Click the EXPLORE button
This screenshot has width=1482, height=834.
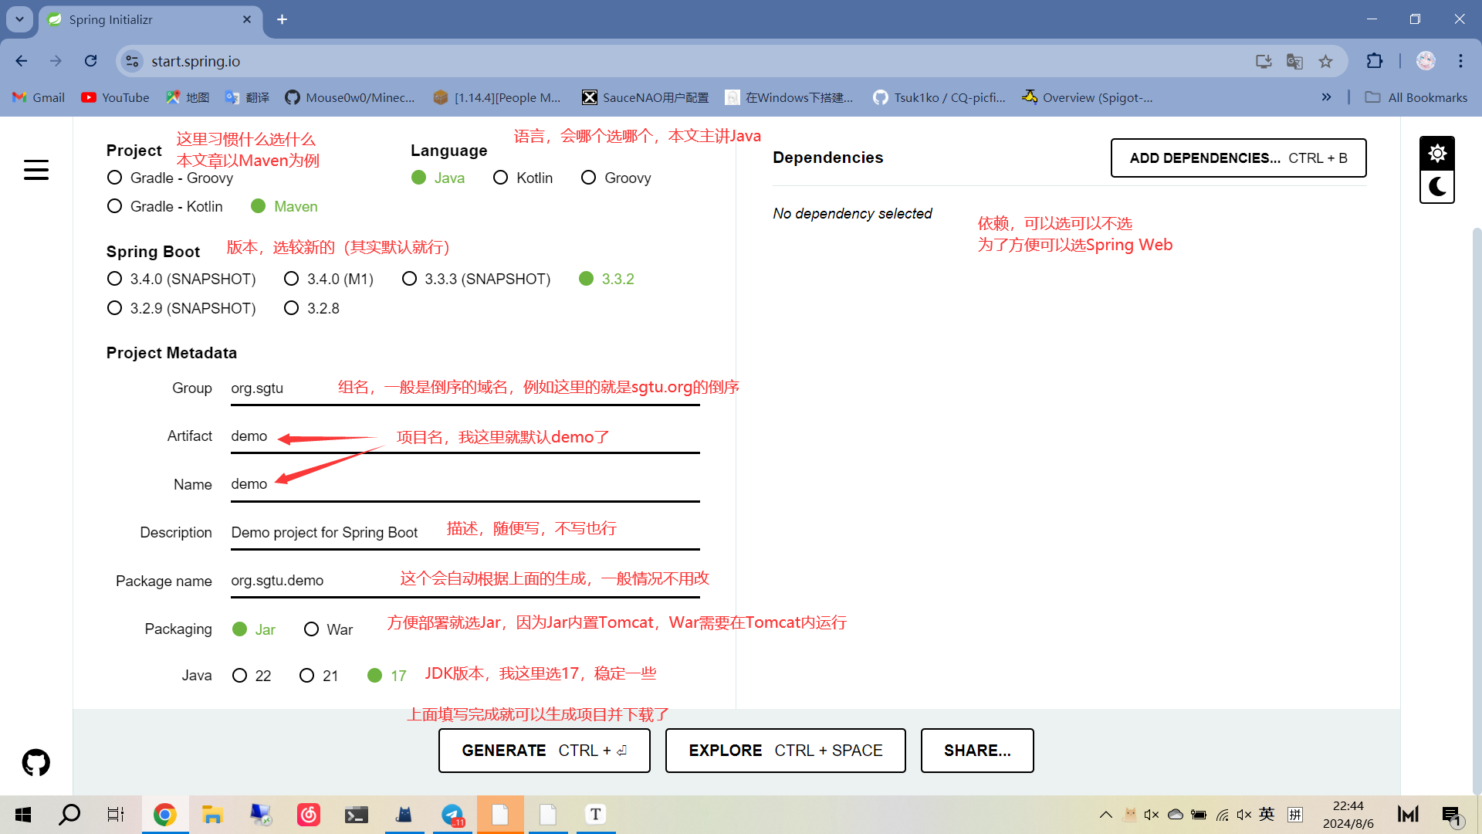click(785, 751)
